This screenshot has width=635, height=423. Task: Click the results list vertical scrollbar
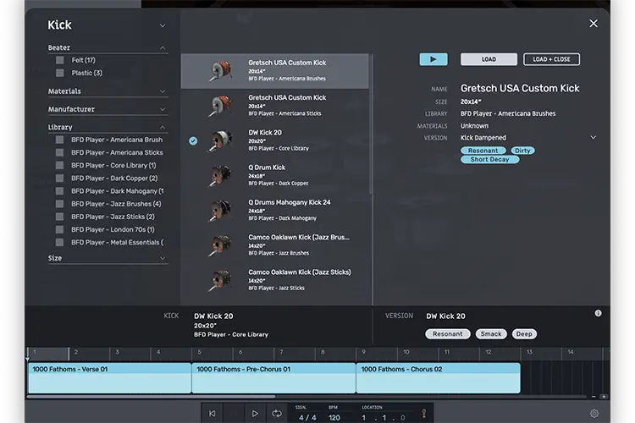[x=371, y=124]
